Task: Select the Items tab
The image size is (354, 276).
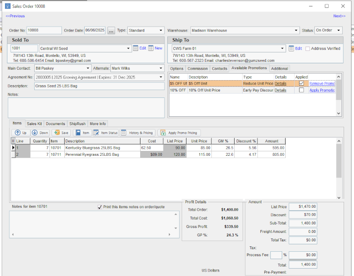Action: pos(17,123)
